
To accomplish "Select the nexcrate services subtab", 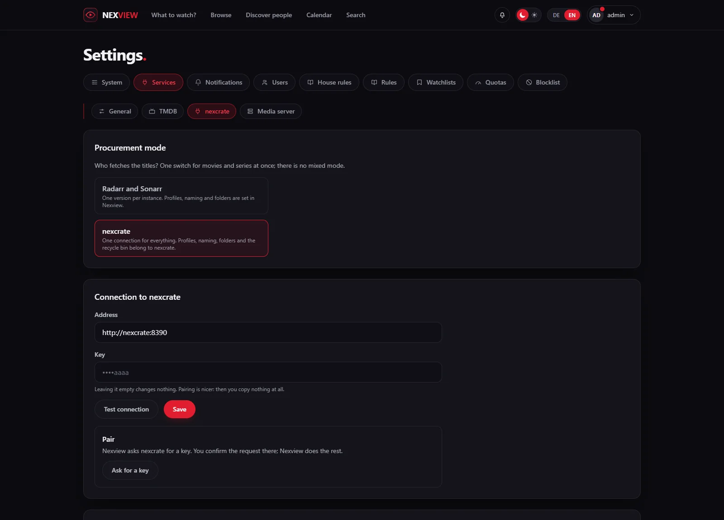I will [212, 111].
